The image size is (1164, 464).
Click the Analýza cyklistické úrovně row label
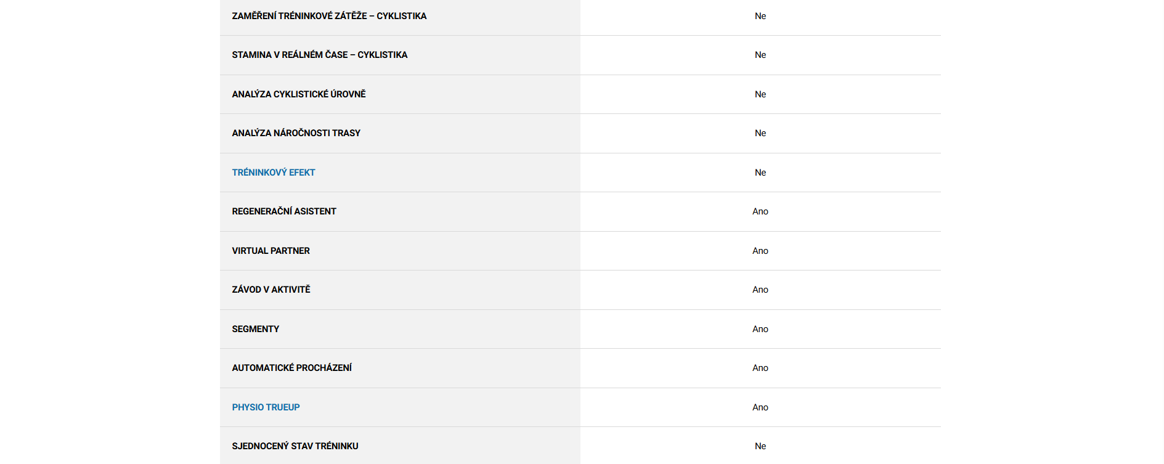(x=298, y=94)
